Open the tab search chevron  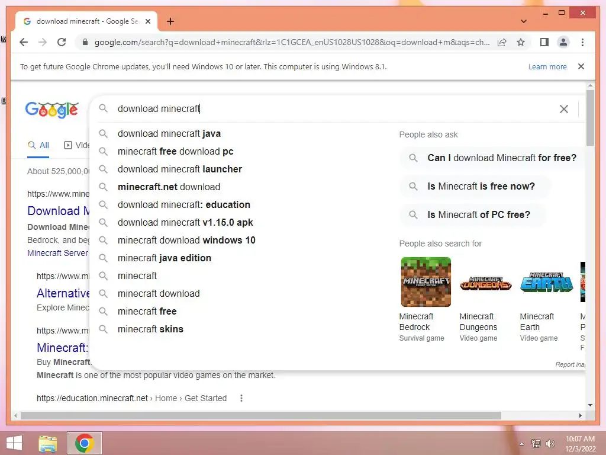[x=523, y=21]
